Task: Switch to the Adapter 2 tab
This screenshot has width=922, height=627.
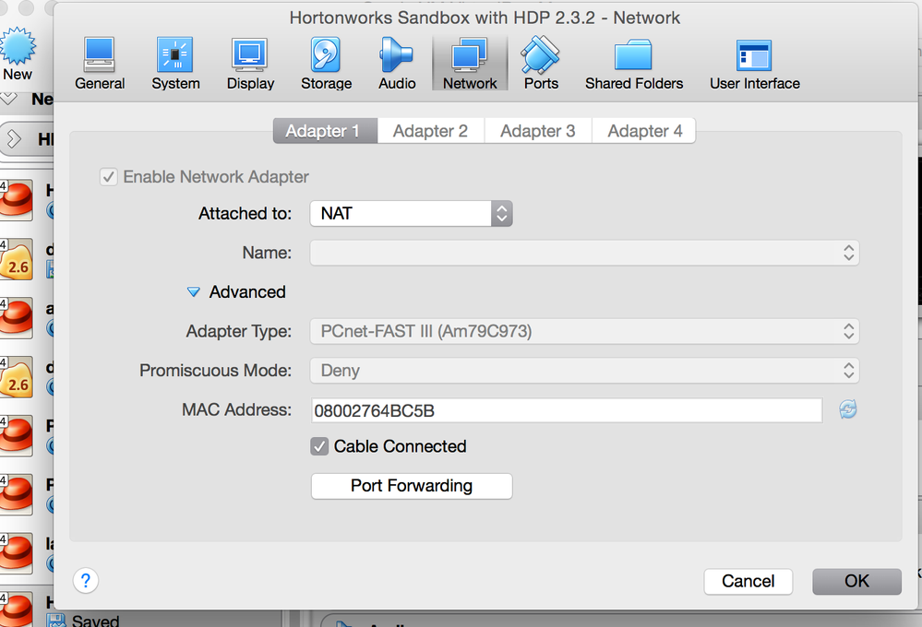Action: point(430,131)
